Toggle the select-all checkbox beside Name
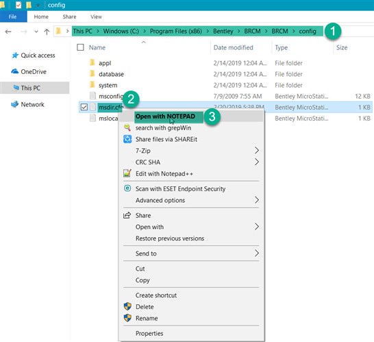Viewport: 374px width, 342px height. [x=80, y=47]
